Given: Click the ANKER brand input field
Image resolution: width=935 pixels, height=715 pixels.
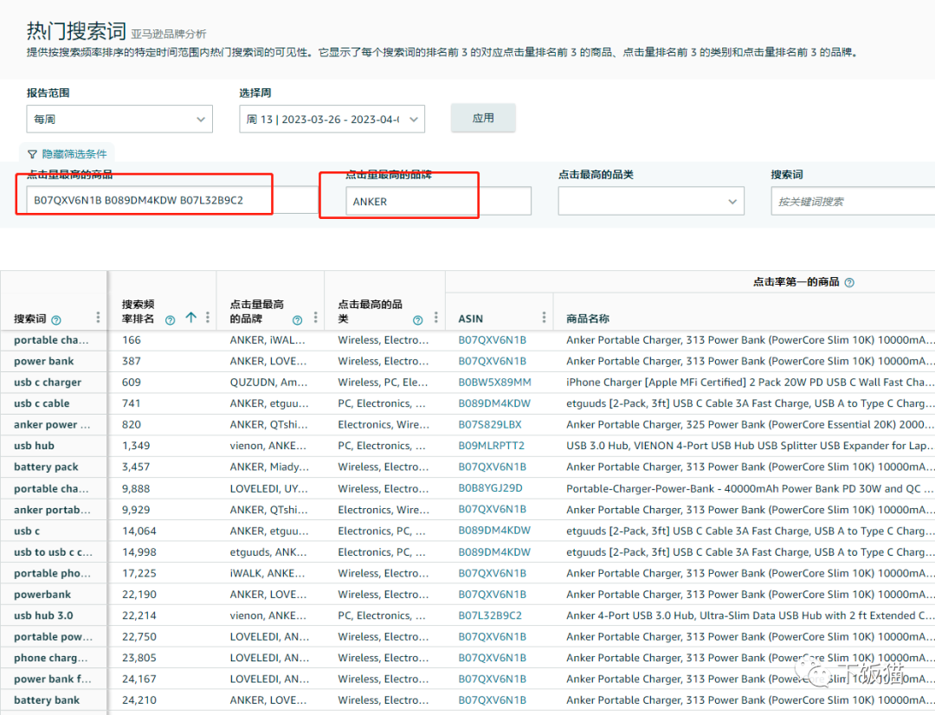Looking at the screenshot, I should click(x=438, y=201).
